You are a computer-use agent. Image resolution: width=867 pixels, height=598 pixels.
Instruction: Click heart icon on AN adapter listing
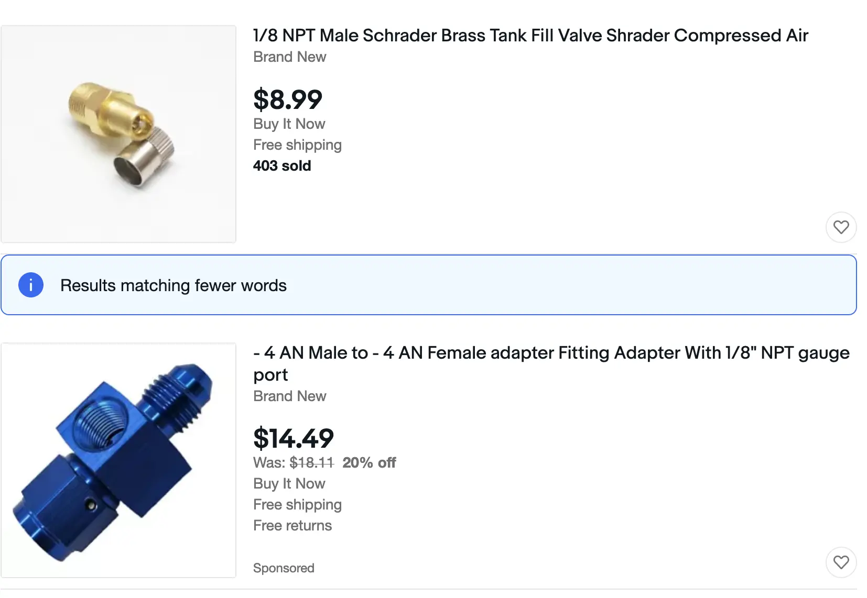pos(841,562)
